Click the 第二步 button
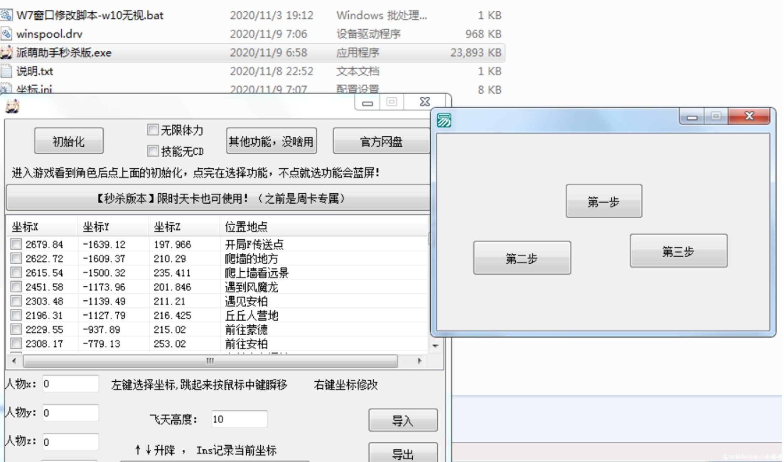Viewport: 784px width, 462px height. click(522, 258)
